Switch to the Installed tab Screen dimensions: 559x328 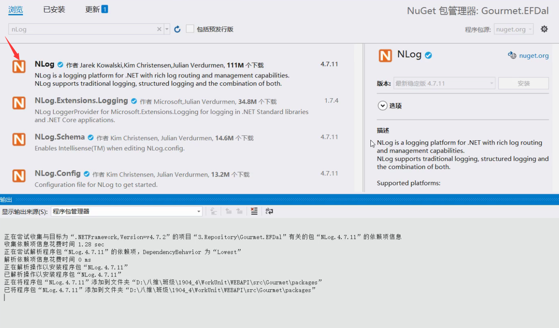(x=54, y=10)
